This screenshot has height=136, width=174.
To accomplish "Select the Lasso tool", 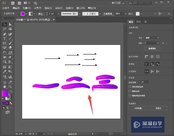I will pos(10,29).
